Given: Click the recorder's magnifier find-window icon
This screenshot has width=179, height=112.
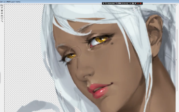Looking at the screenshot, I should pyautogui.click(x=106, y=3).
